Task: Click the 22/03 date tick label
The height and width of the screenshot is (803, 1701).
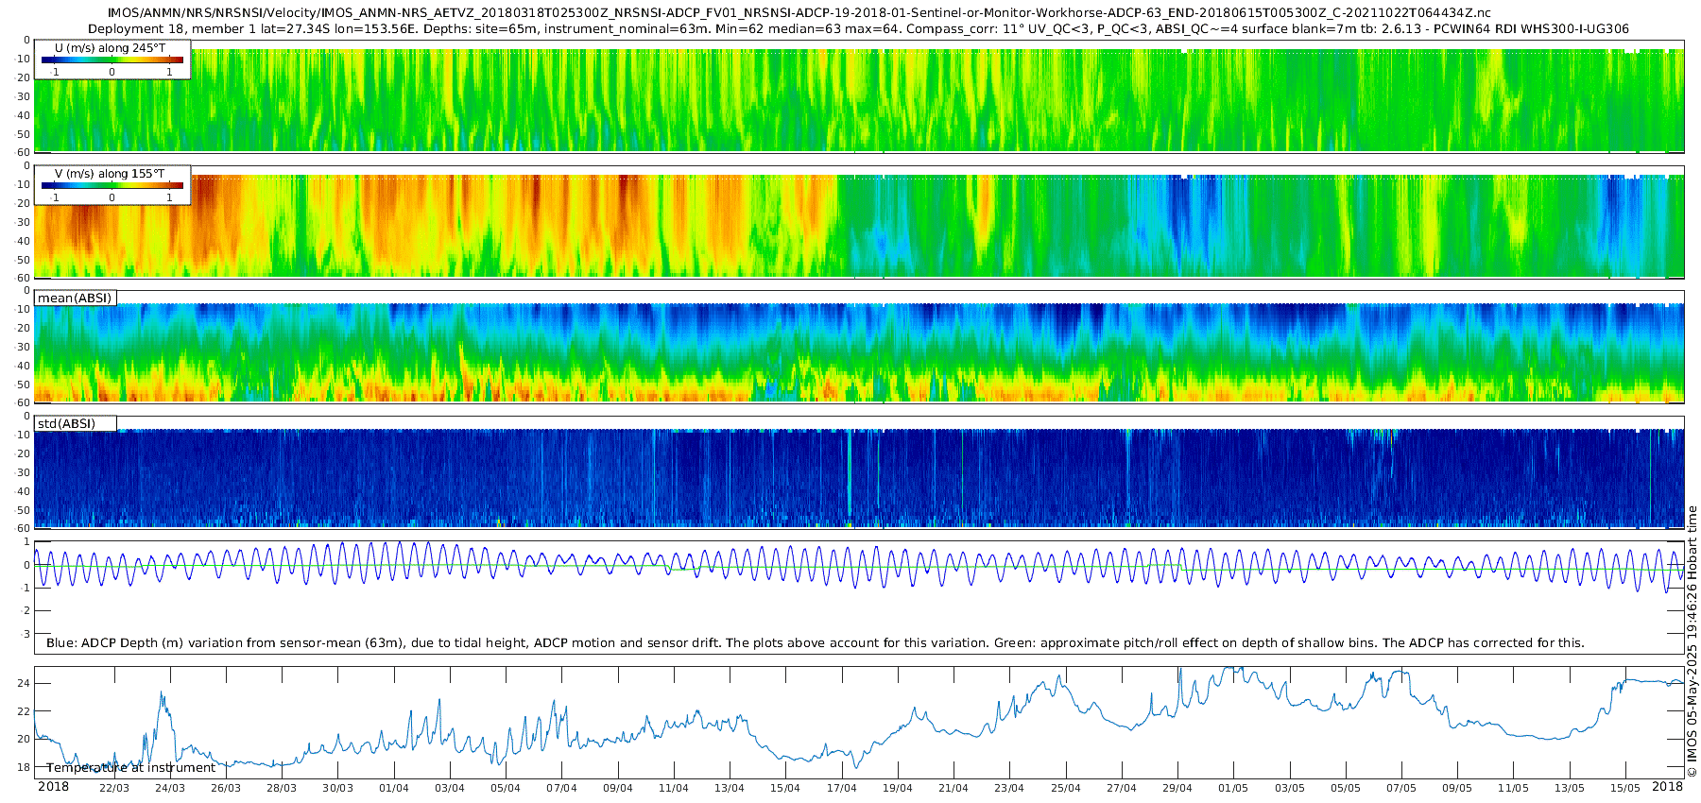Action: [113, 788]
